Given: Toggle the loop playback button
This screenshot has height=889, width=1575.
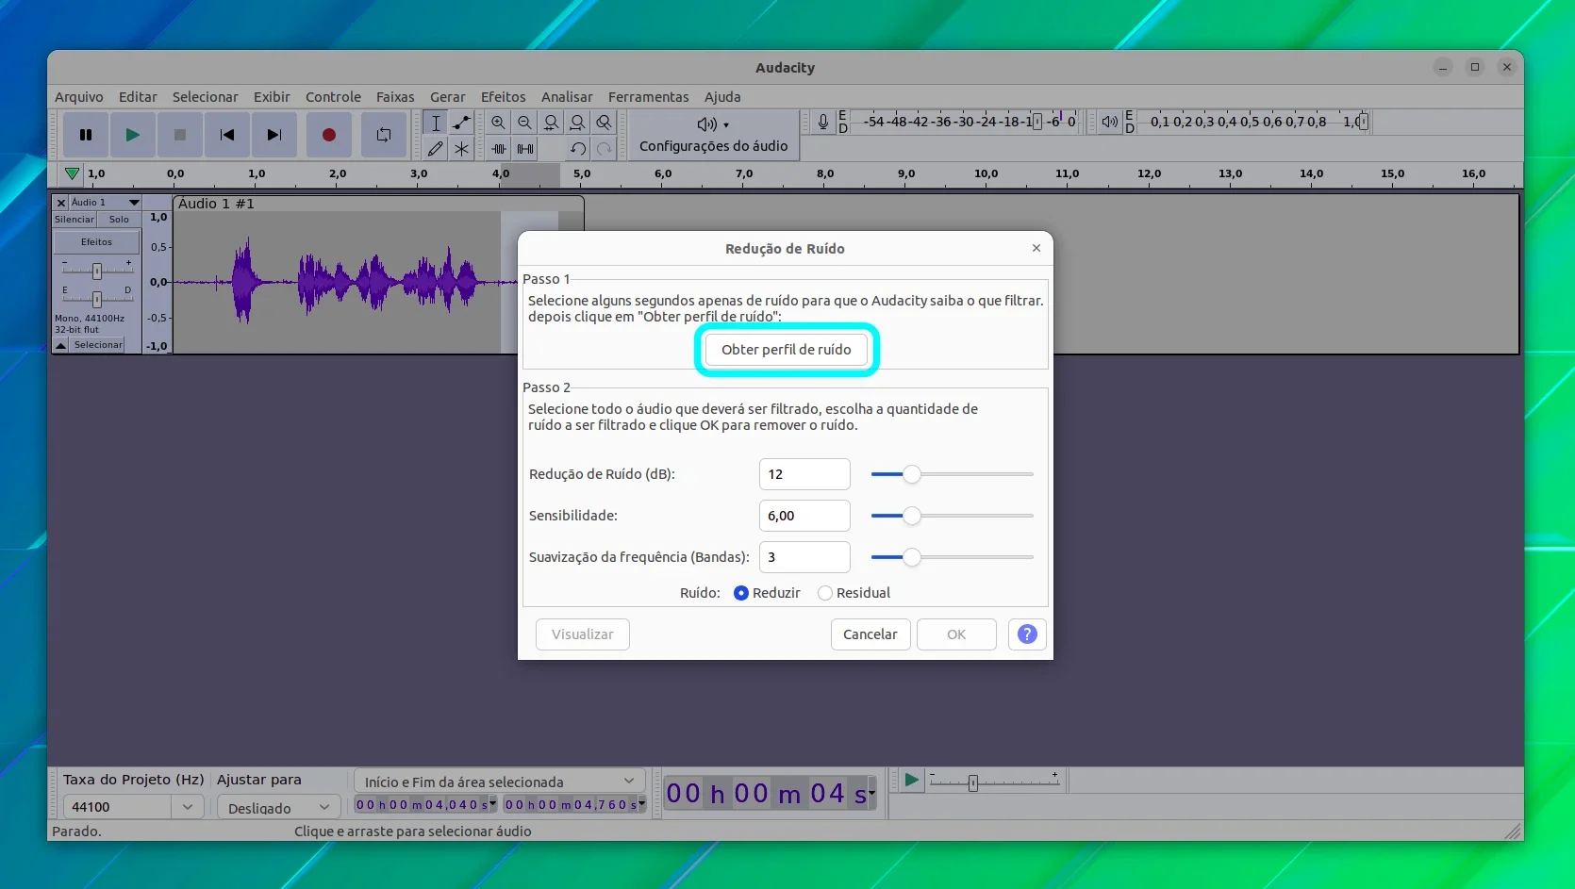Looking at the screenshot, I should click(x=384, y=135).
